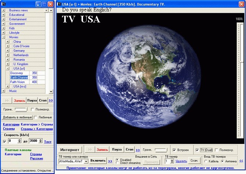Click the Скан. button
This screenshot has height=174, width=246.
click(x=194, y=161)
